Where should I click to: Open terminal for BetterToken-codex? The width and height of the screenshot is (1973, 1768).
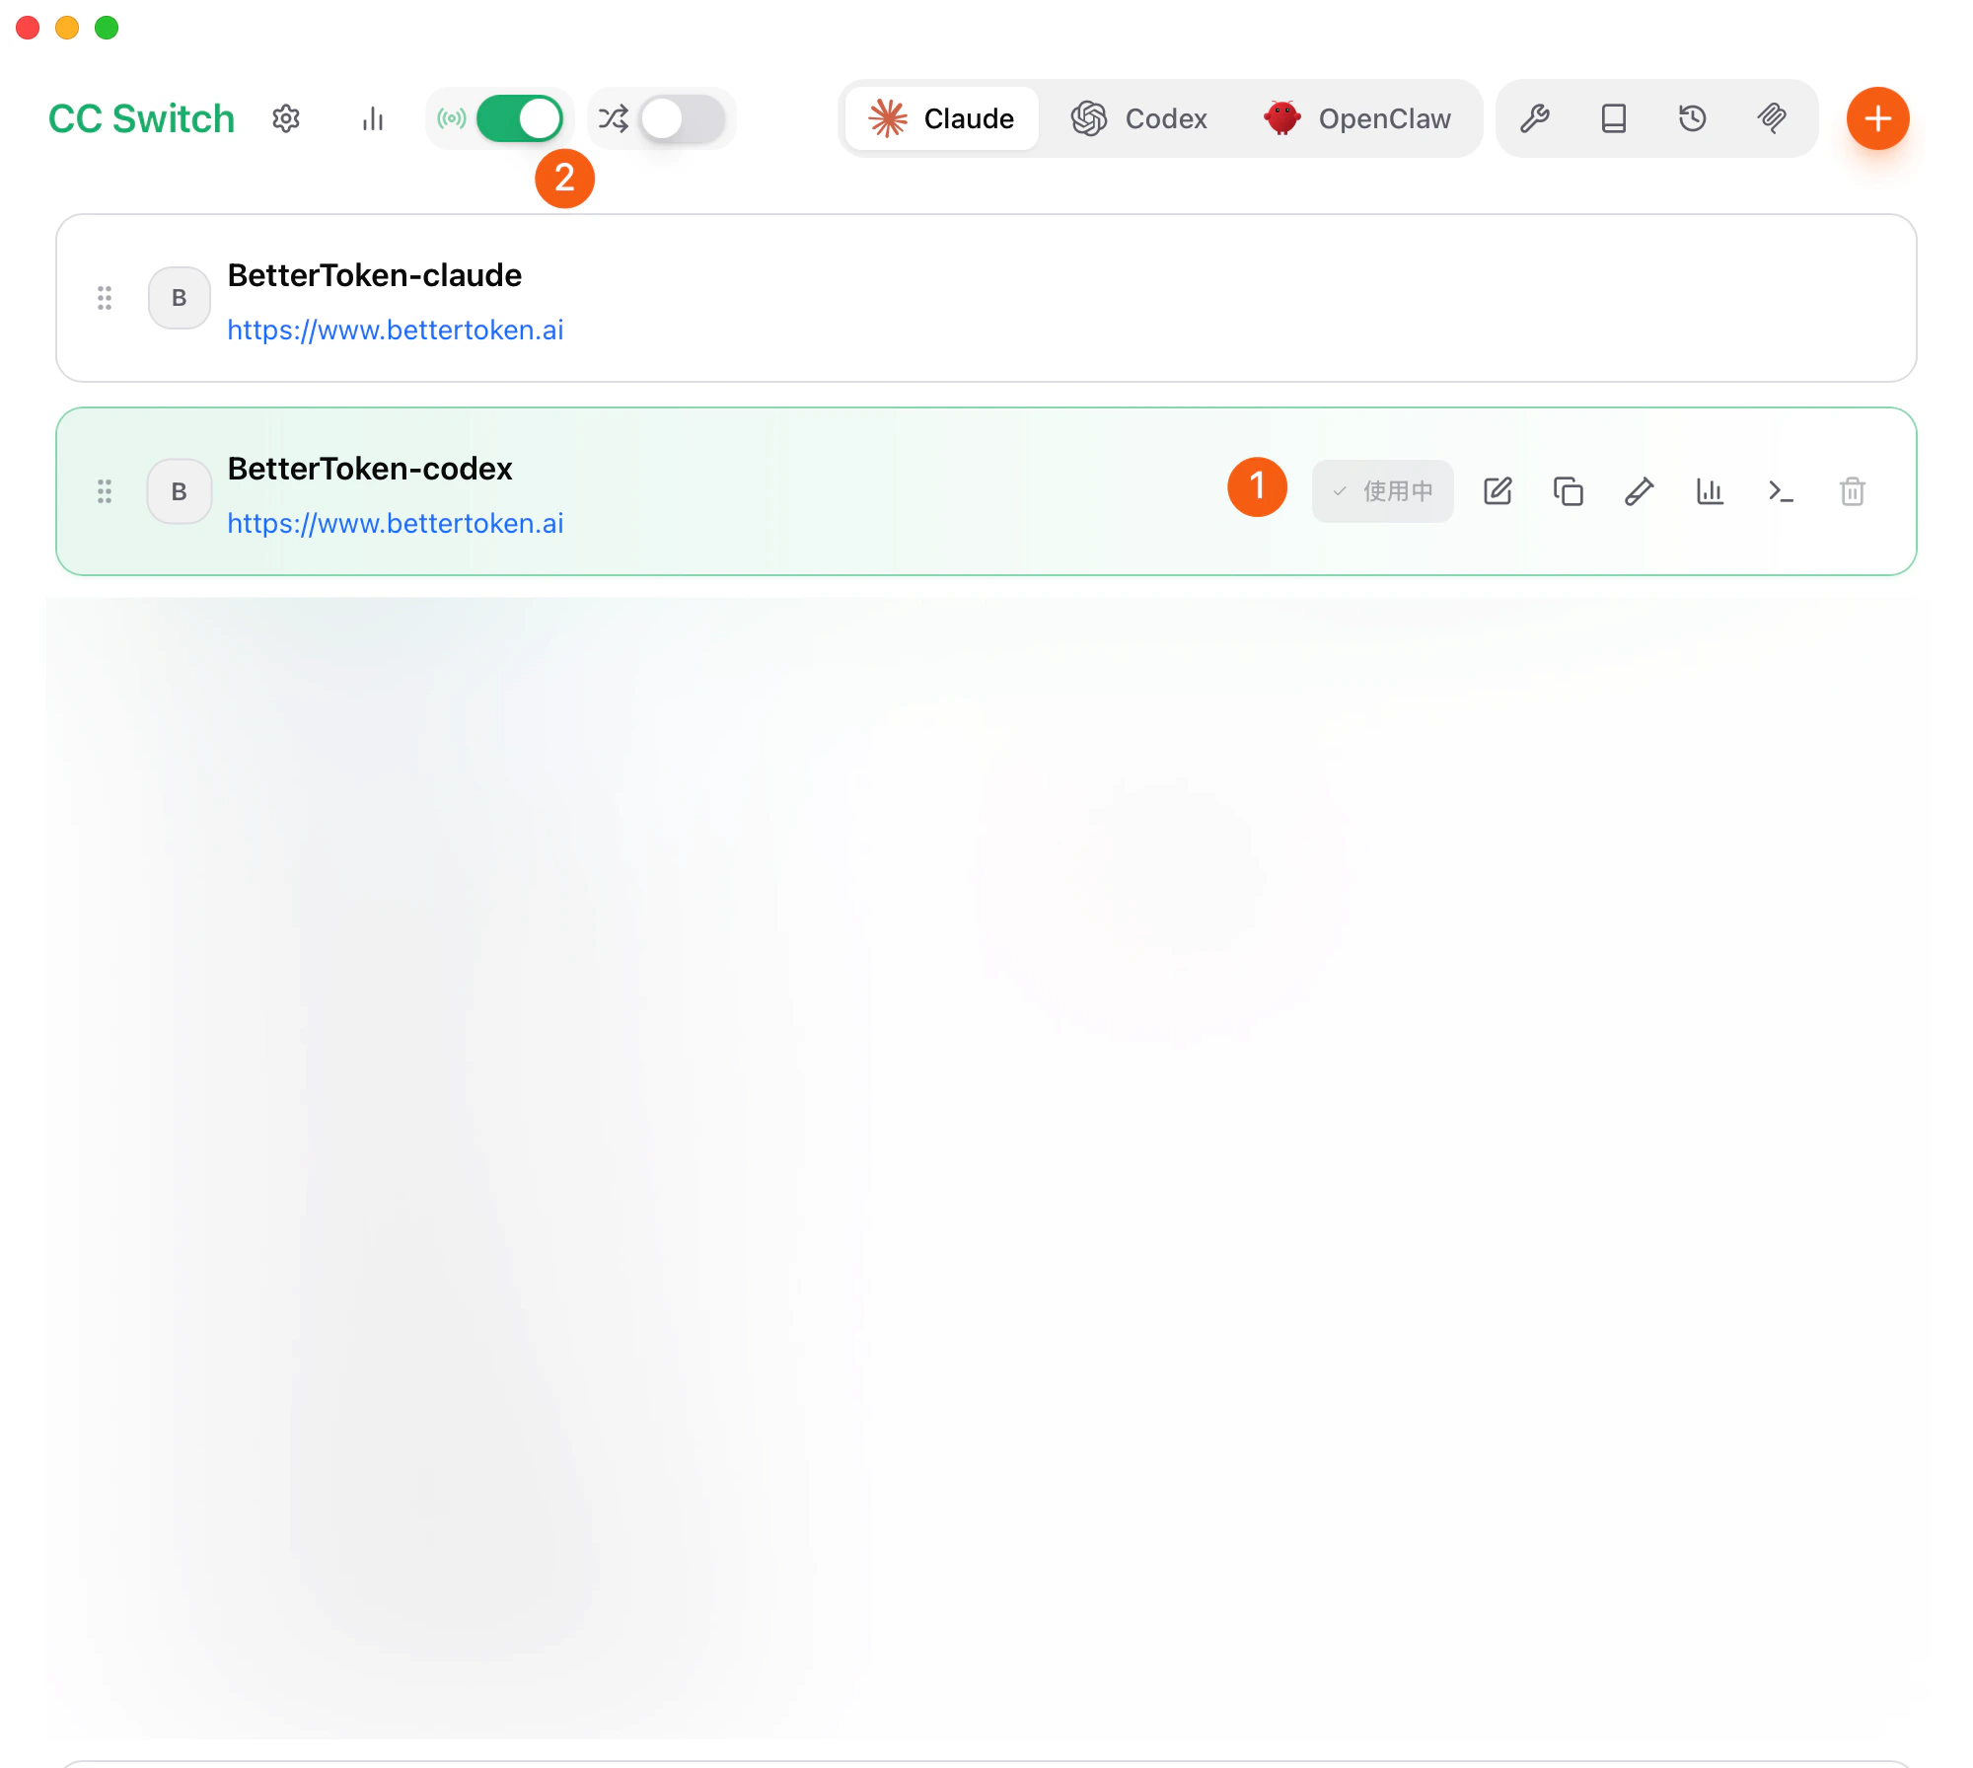[1782, 491]
